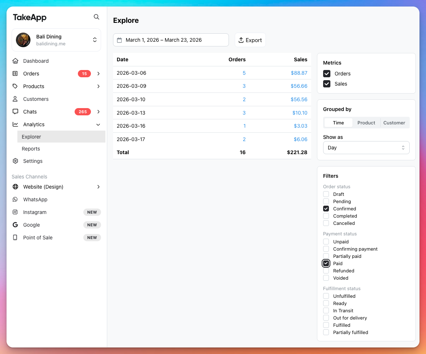
Task: Open Dashboard via the home icon
Action: click(15, 61)
